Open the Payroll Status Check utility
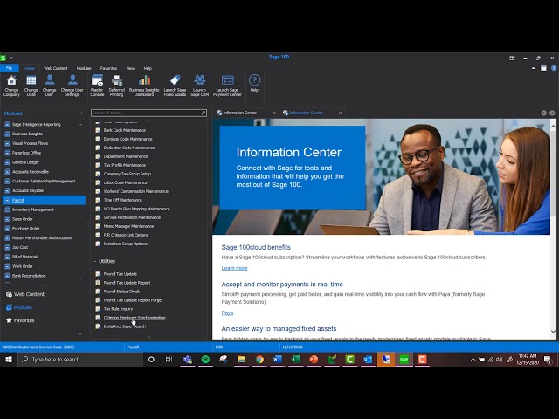559x419 pixels. tap(121, 292)
